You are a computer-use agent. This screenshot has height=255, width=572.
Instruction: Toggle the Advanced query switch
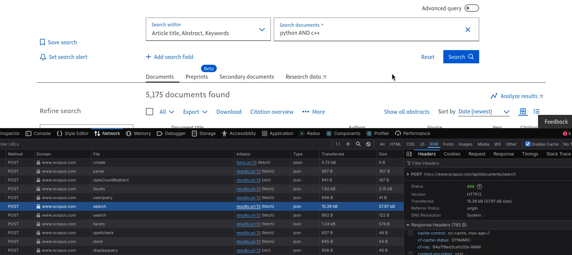tap(471, 8)
